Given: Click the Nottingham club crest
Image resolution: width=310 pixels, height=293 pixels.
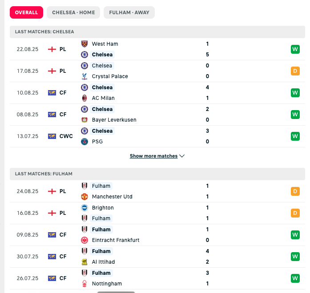Looking at the screenshot, I should click(x=85, y=284).
